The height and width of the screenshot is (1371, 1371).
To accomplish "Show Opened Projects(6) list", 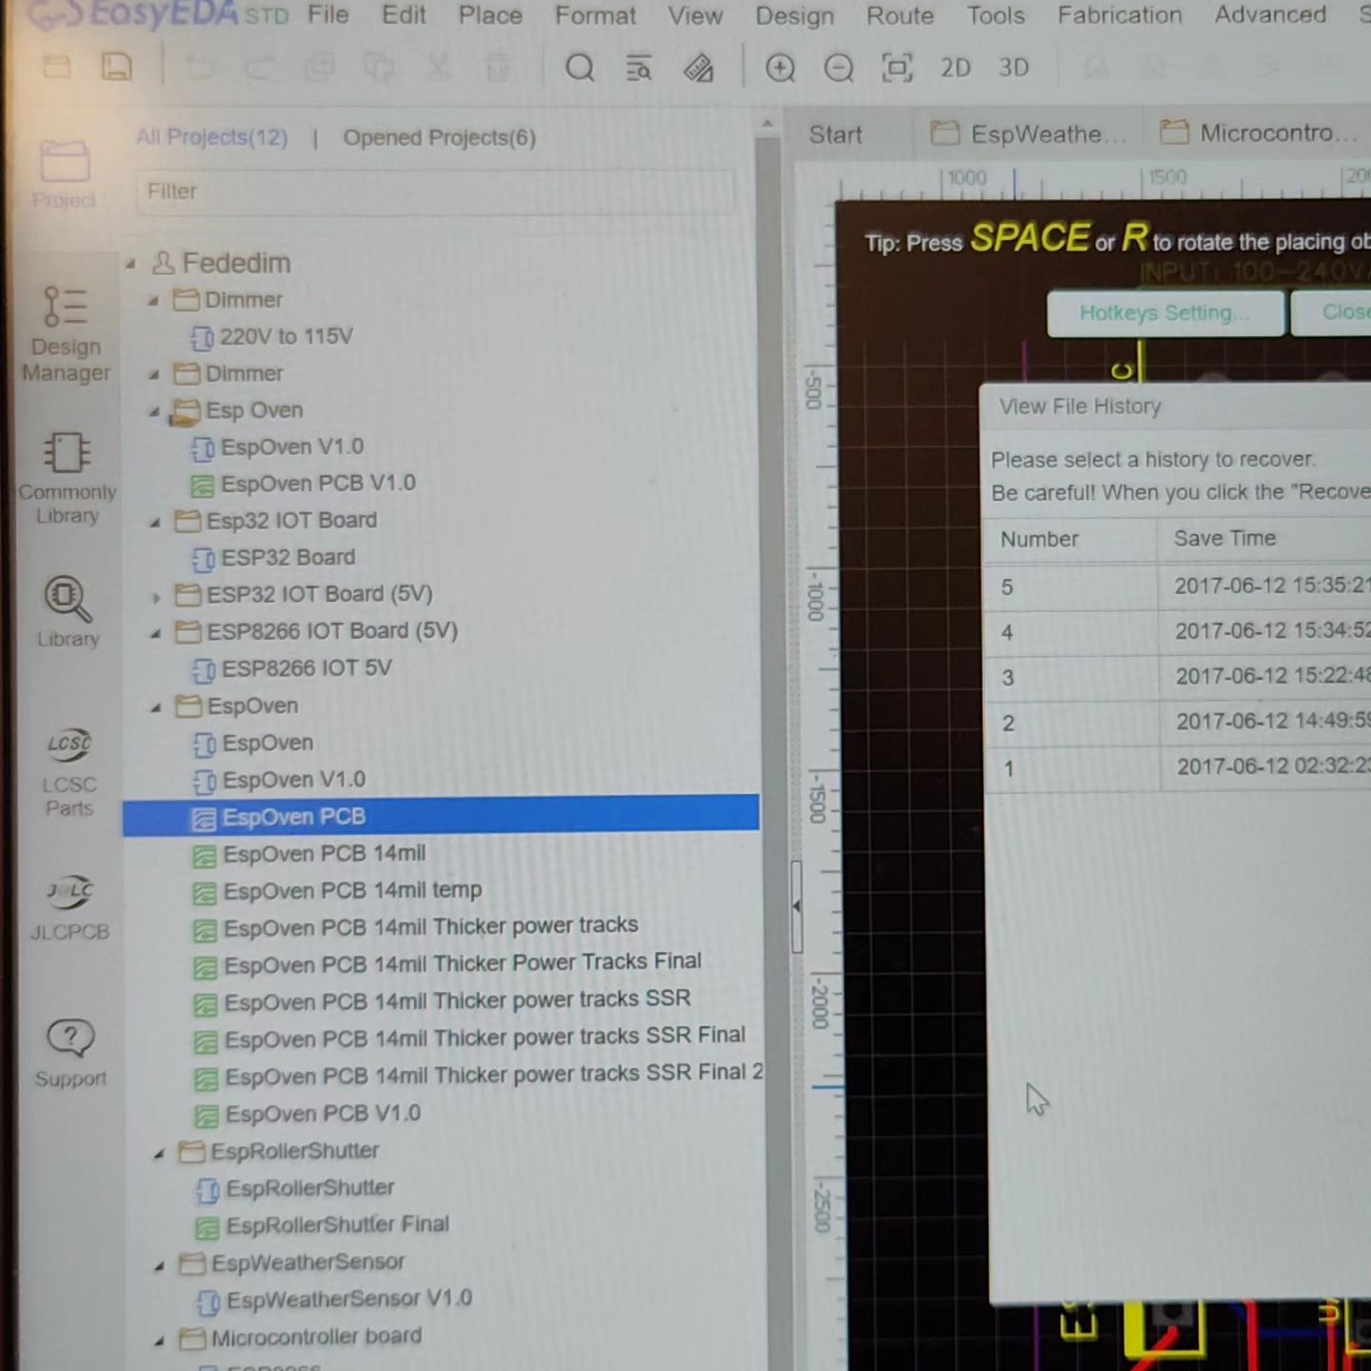I will point(439,138).
